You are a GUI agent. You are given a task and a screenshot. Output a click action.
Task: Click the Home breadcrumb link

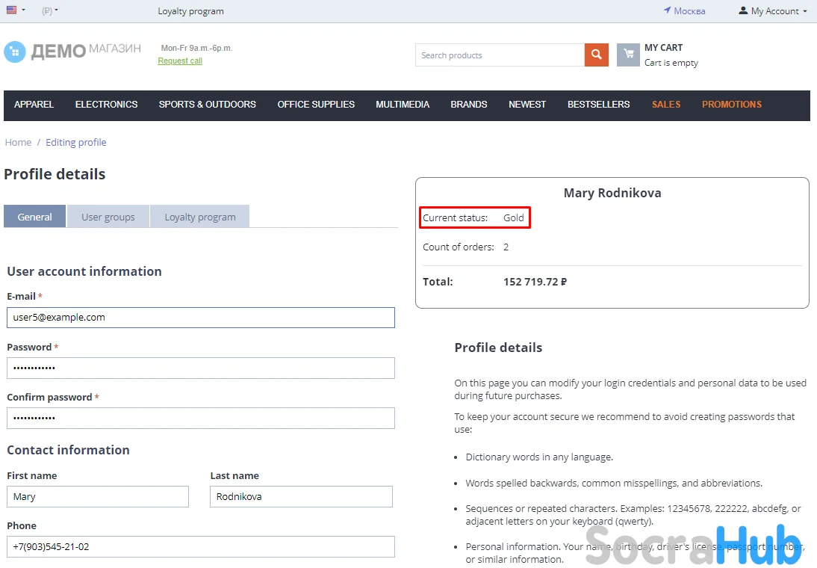click(19, 142)
